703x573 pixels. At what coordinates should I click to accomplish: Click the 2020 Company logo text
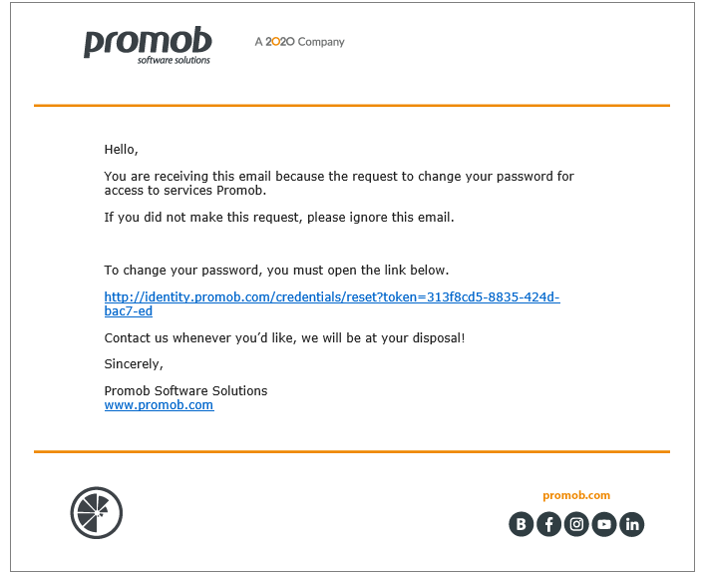click(299, 42)
